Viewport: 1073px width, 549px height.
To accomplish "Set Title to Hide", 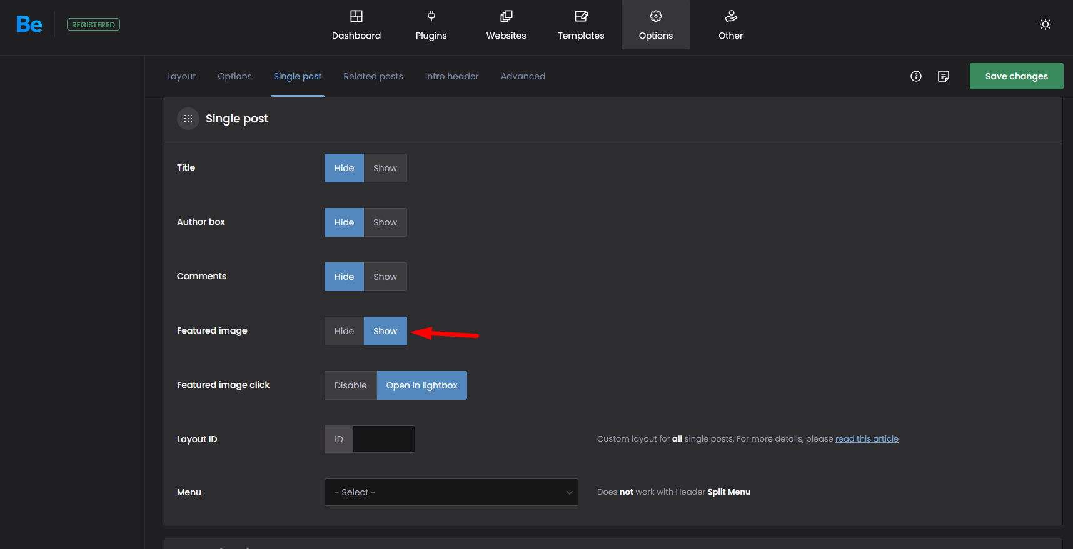I will [344, 168].
